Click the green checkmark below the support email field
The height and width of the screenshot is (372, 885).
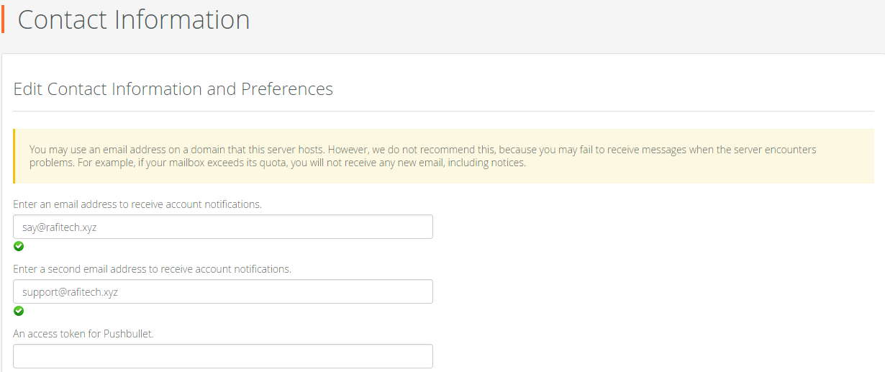19,311
